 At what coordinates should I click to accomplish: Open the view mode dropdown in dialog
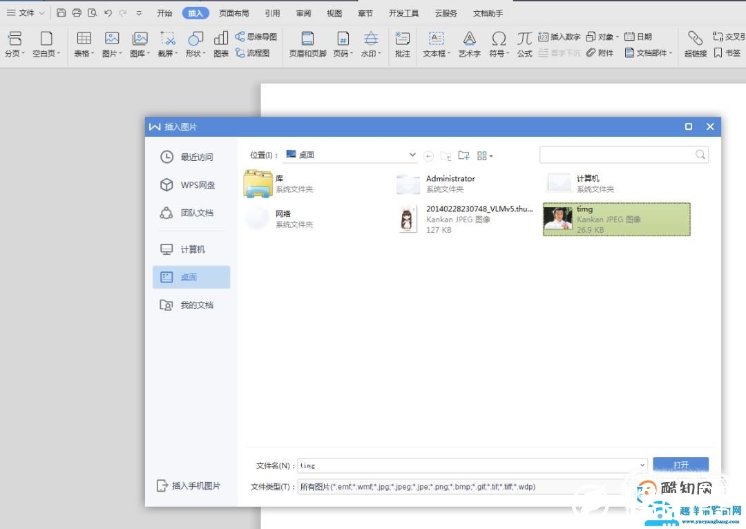pos(485,155)
